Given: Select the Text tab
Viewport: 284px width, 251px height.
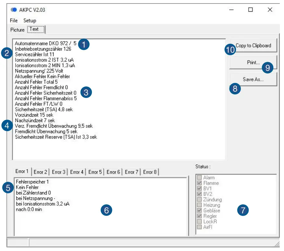Looking at the screenshot, I should point(35,29).
